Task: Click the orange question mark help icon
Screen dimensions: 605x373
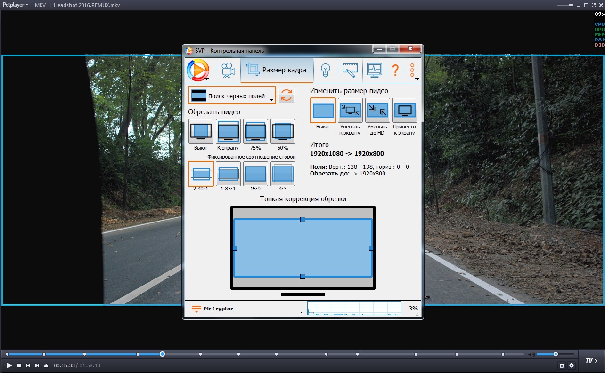Action: click(x=395, y=70)
